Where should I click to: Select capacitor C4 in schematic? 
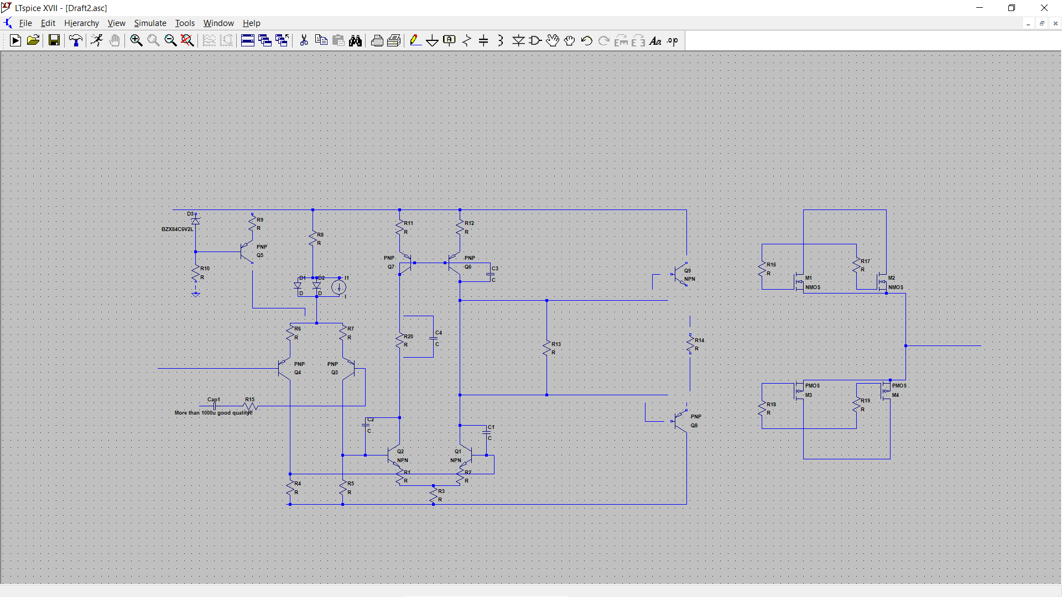pyautogui.click(x=434, y=338)
